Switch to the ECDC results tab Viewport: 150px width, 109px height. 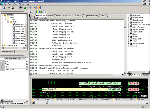tap(79, 16)
